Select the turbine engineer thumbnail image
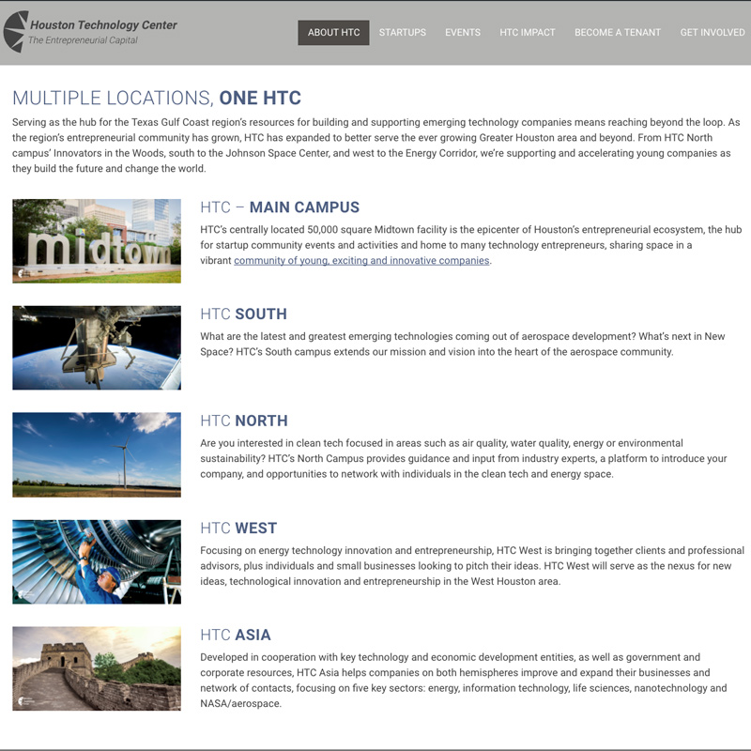The image size is (751, 751). tap(97, 561)
